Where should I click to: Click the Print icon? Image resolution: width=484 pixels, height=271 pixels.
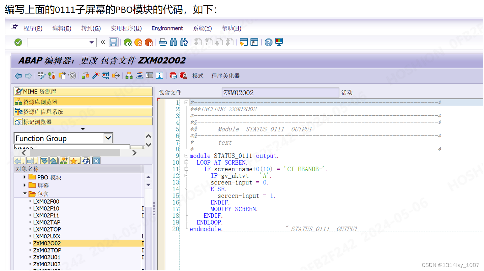click(163, 42)
